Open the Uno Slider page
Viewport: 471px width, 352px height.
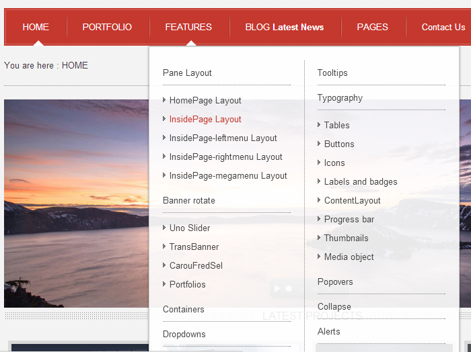point(190,228)
